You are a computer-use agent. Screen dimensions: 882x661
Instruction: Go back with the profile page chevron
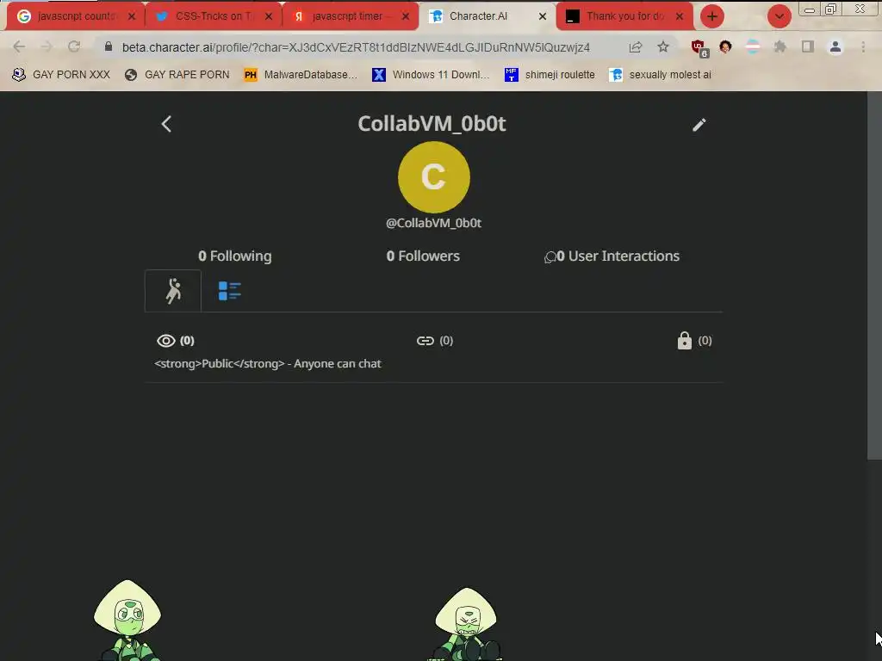(166, 124)
